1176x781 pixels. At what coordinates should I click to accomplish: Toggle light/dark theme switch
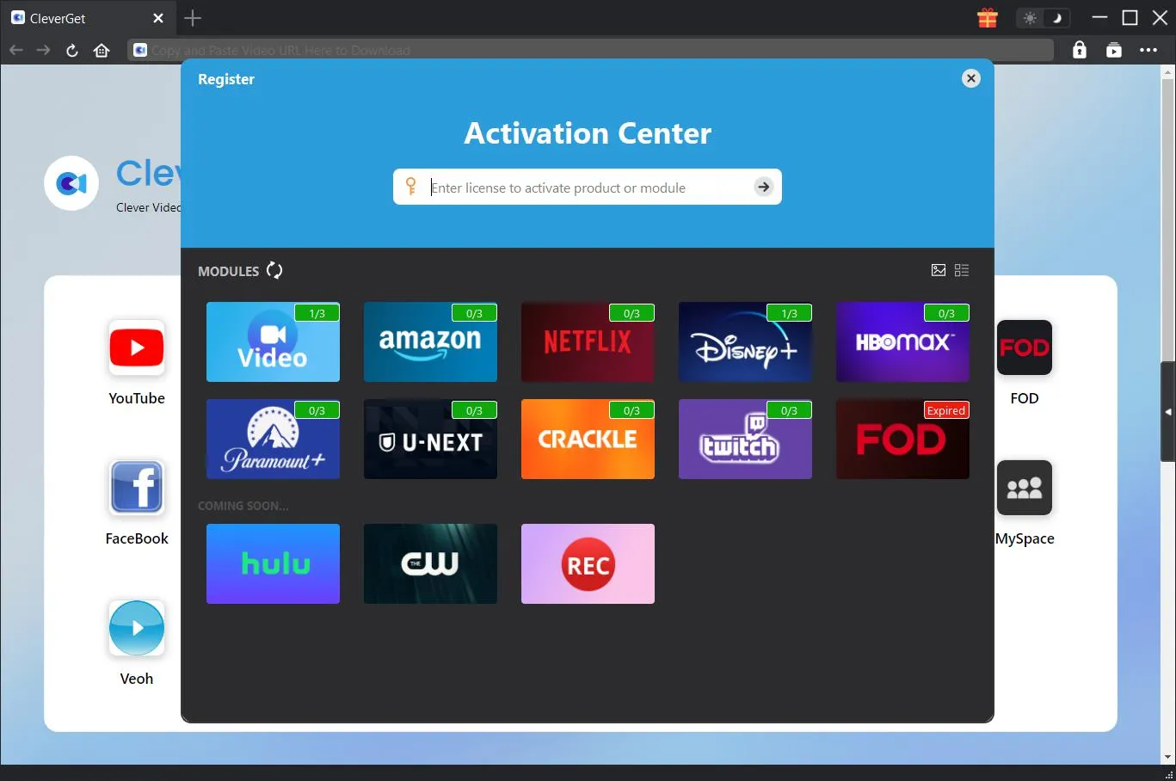point(1043,18)
